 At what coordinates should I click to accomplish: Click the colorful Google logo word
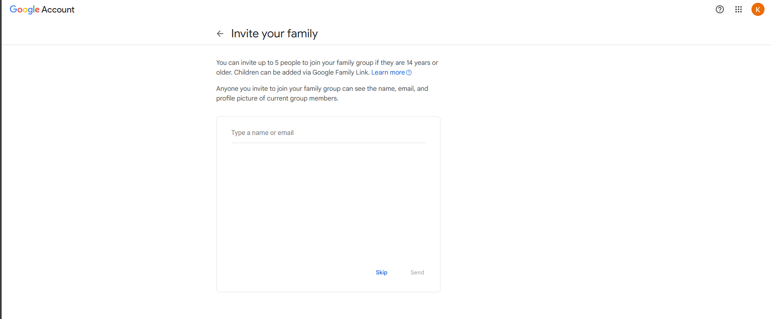pyautogui.click(x=24, y=9)
